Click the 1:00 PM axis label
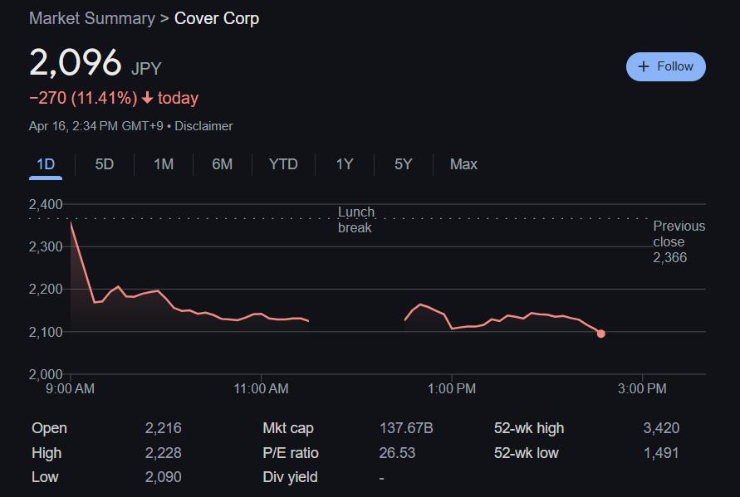The width and height of the screenshot is (740, 497). tap(452, 388)
